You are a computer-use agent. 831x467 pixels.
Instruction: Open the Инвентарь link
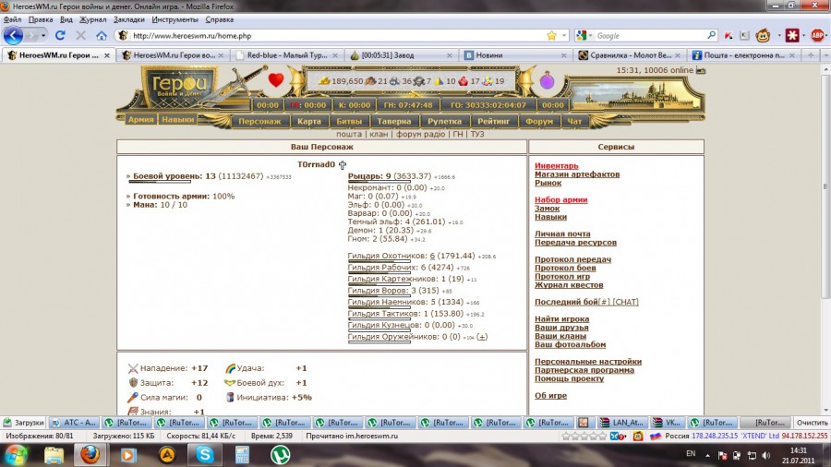coord(557,166)
